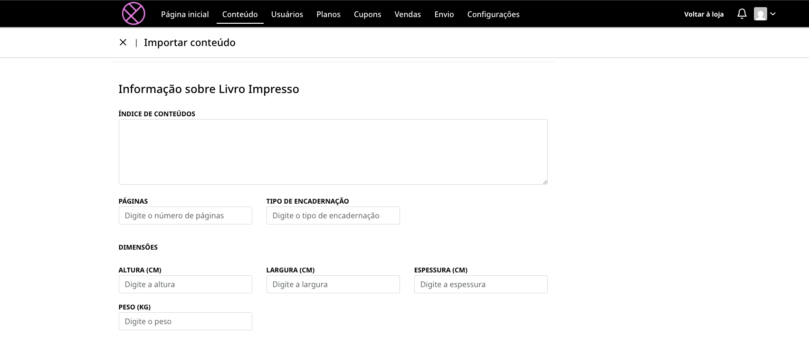Open the Página inicial menu item
Image resolution: width=809 pixels, height=355 pixels.
click(x=185, y=14)
